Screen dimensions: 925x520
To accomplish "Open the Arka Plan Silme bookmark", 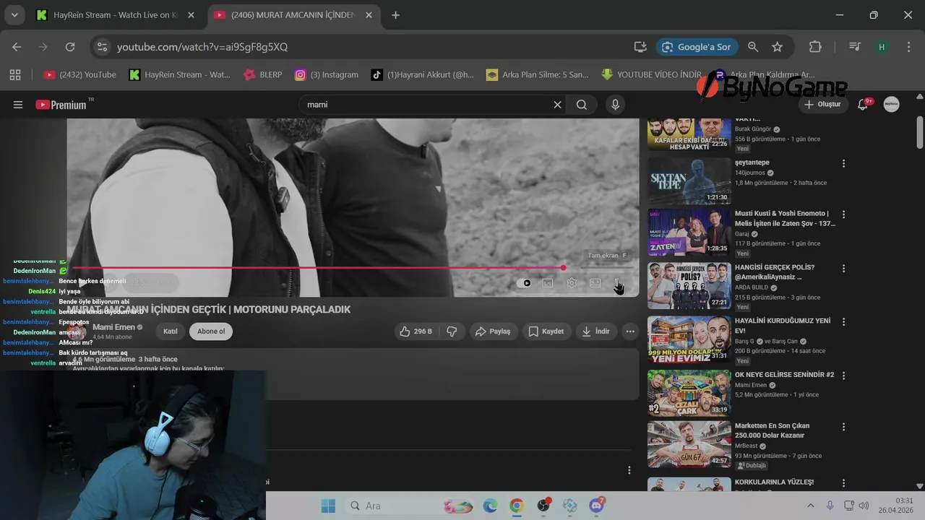I will [538, 74].
